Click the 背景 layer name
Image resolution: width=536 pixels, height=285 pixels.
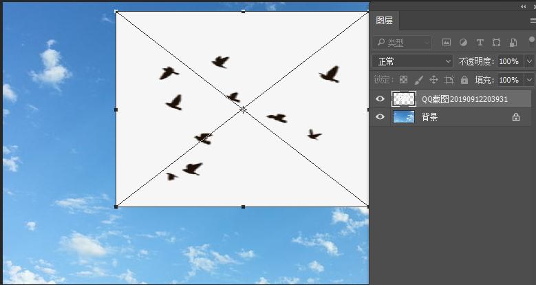pos(429,117)
